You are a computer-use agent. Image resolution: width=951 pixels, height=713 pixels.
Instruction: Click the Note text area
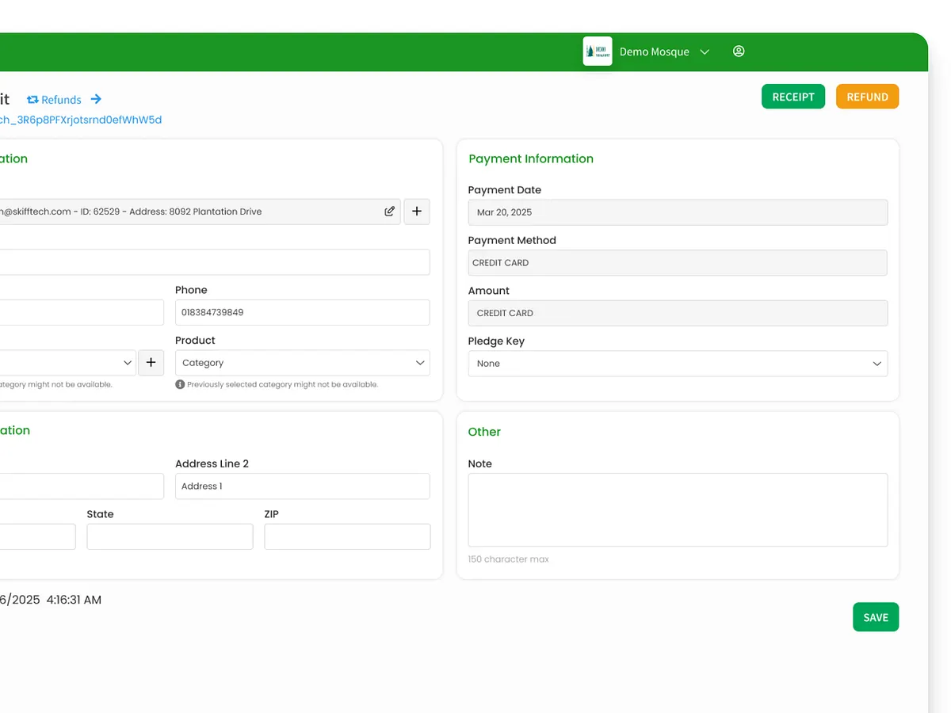(x=678, y=509)
